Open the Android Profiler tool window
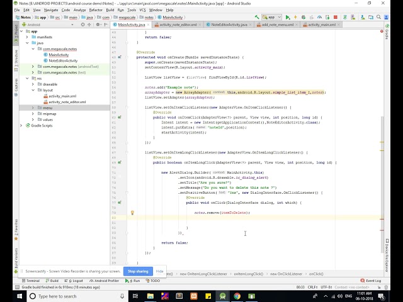The width and height of the screenshot is (403, 302). click(x=104, y=281)
